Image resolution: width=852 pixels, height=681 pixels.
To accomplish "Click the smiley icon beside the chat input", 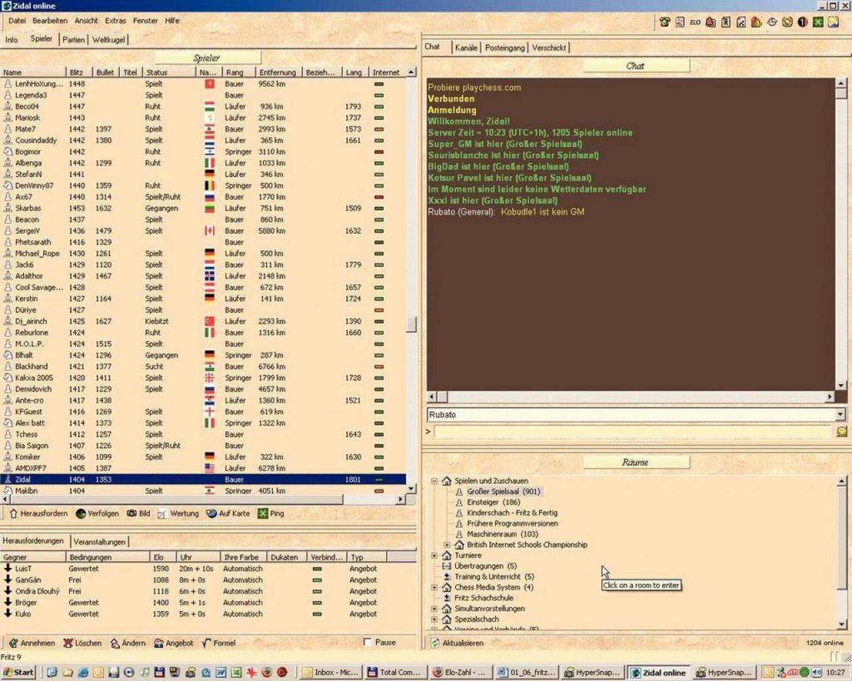I will 842,431.
